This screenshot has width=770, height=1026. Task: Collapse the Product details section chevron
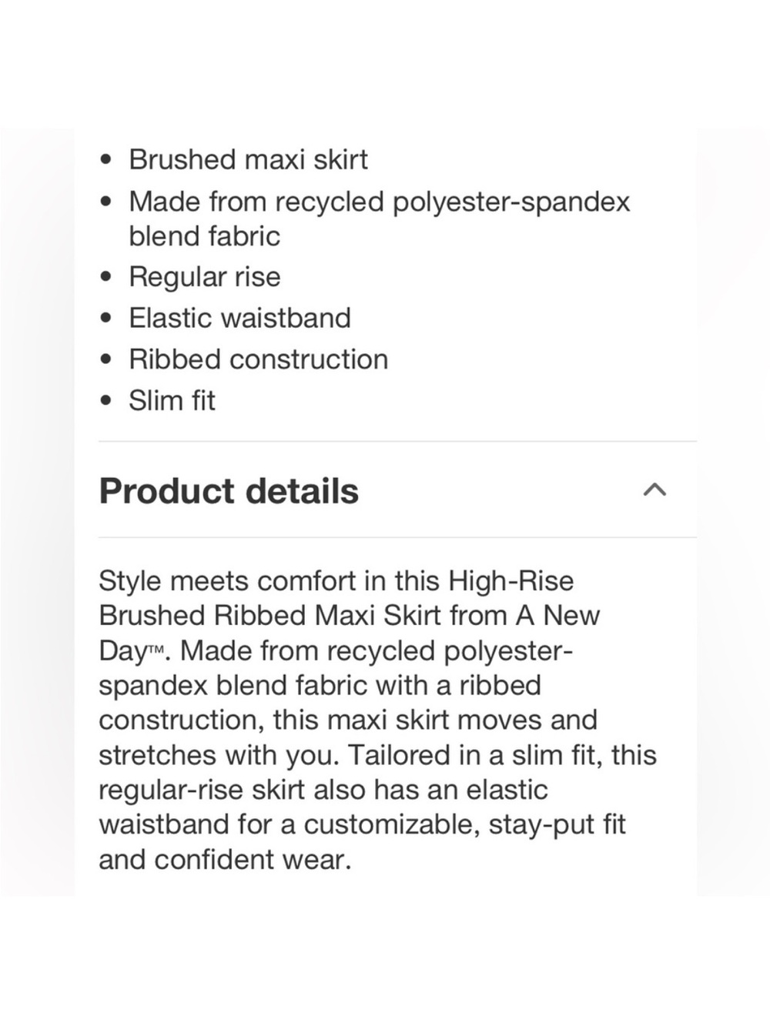tap(655, 490)
